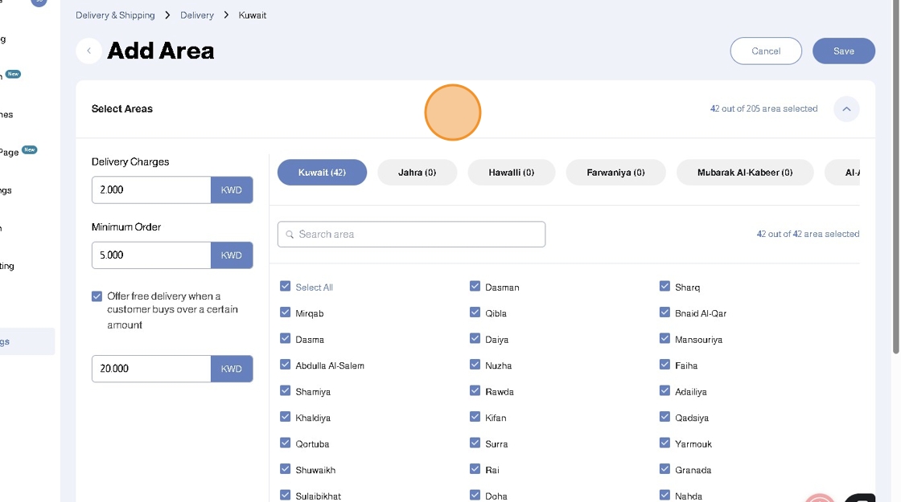The height and width of the screenshot is (502, 901).
Task: Edit the Minimum Order amount field
Action: (151, 255)
